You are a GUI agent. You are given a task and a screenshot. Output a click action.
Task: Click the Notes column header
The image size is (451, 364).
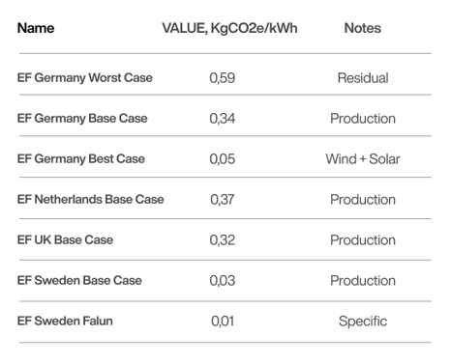(363, 28)
